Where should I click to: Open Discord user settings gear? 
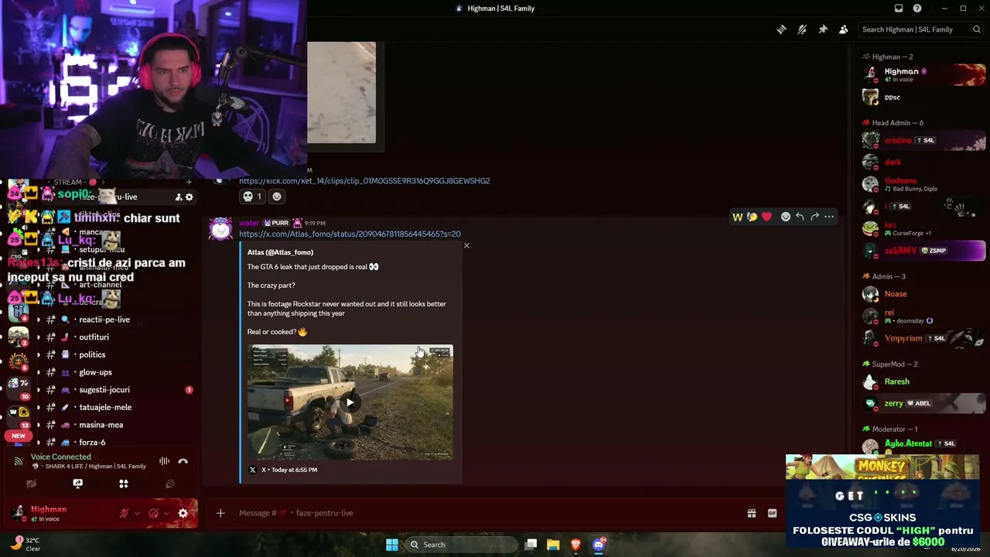183,514
